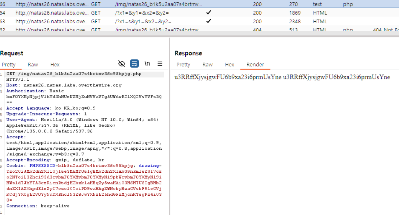Select the highlighted natas26 php request row
The height and width of the screenshot is (215, 399).
(158, 4)
